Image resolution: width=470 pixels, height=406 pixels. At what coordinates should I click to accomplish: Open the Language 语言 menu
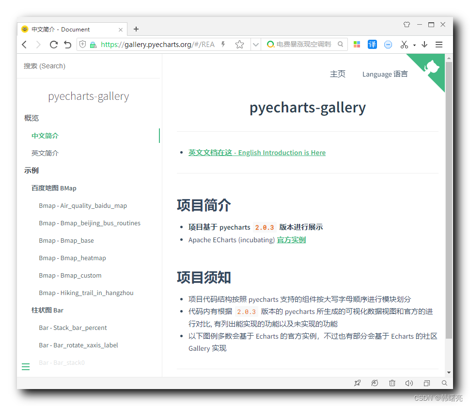(x=385, y=74)
